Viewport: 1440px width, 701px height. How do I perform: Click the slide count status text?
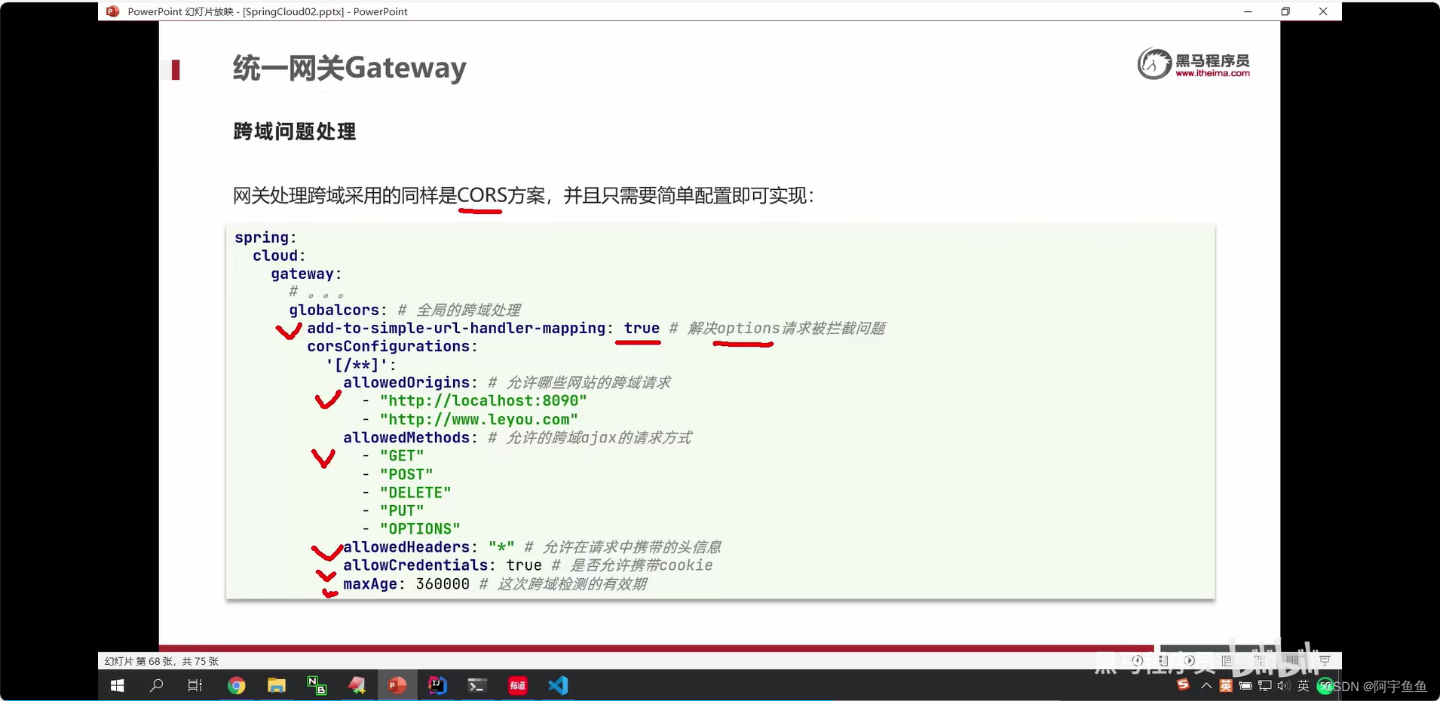pyautogui.click(x=162, y=661)
